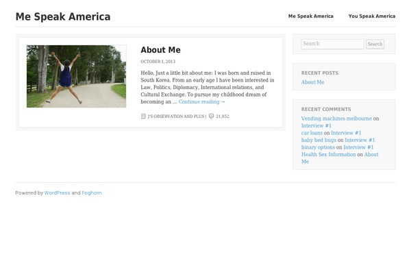Open Interview #1 next to baby bed bugs
The image size is (411, 274).
point(360,140)
